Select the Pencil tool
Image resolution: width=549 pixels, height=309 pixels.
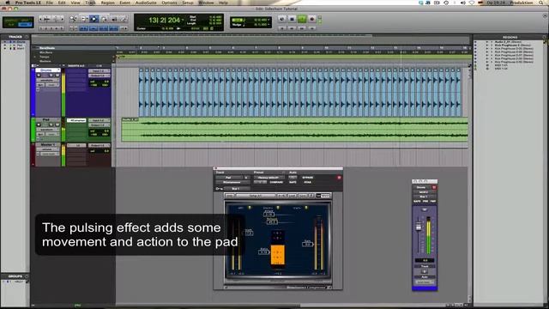click(x=124, y=19)
